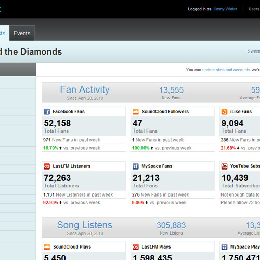
Task: Click the MySpace icon beside MySpace Plays
Action: [224, 247]
